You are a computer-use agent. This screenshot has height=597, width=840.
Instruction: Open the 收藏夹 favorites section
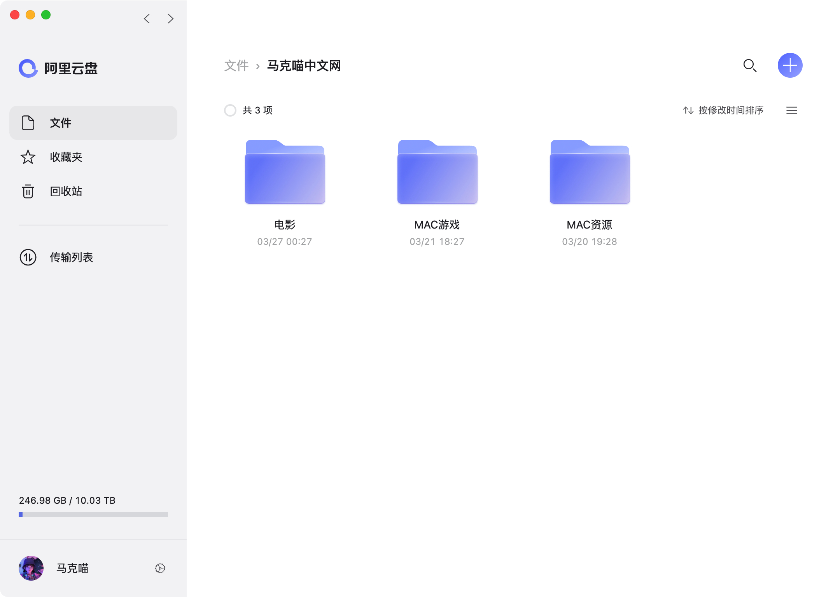(66, 157)
